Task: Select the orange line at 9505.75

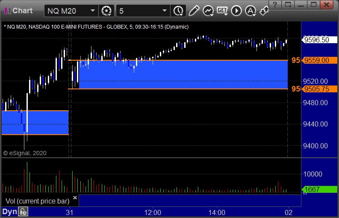Action: click(178, 89)
